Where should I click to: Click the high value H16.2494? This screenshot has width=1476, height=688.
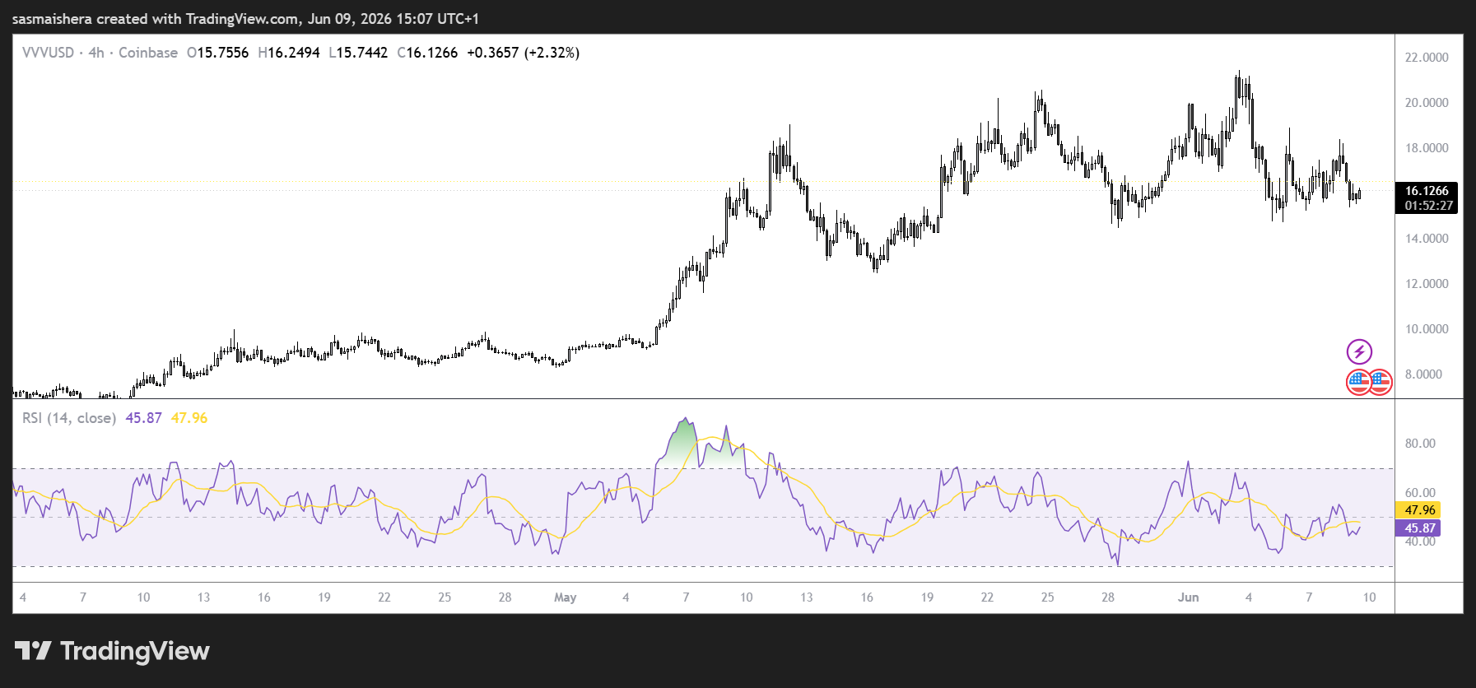(289, 53)
